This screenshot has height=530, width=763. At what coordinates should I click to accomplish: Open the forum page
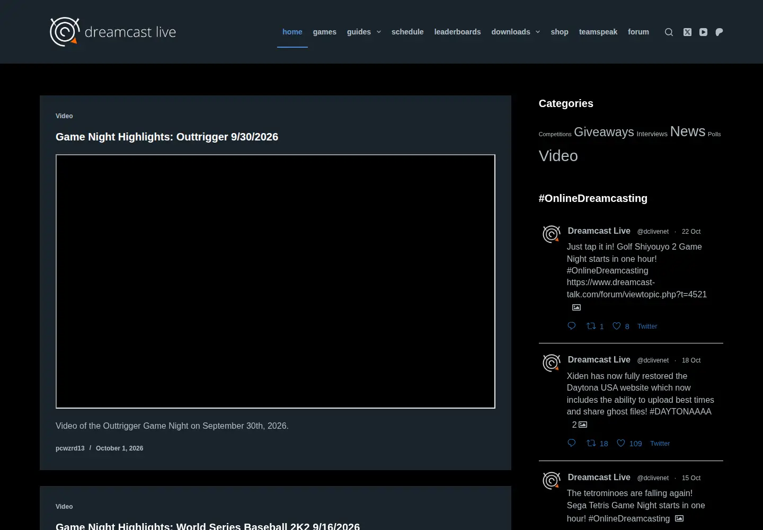[x=638, y=32]
